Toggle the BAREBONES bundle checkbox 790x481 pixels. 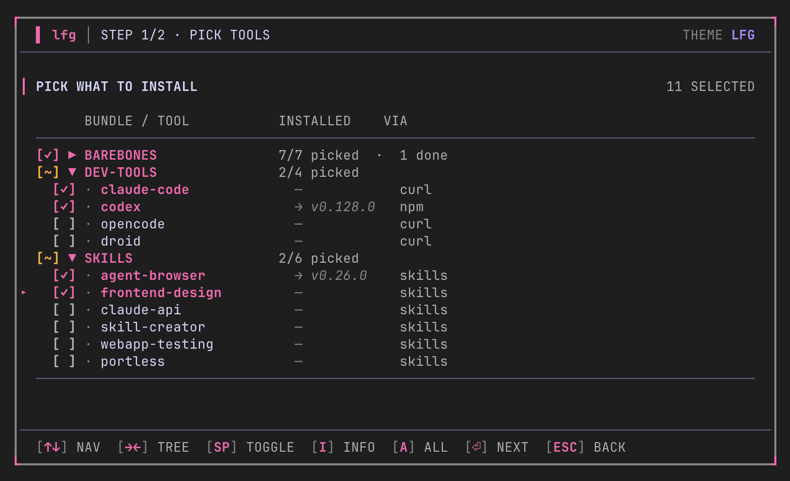[48, 155]
